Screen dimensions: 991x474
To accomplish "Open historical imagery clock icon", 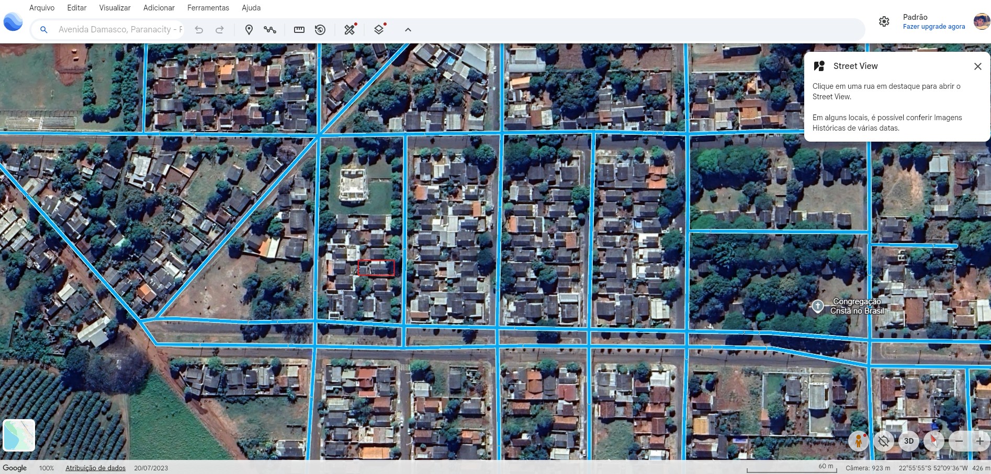I will 320,30.
